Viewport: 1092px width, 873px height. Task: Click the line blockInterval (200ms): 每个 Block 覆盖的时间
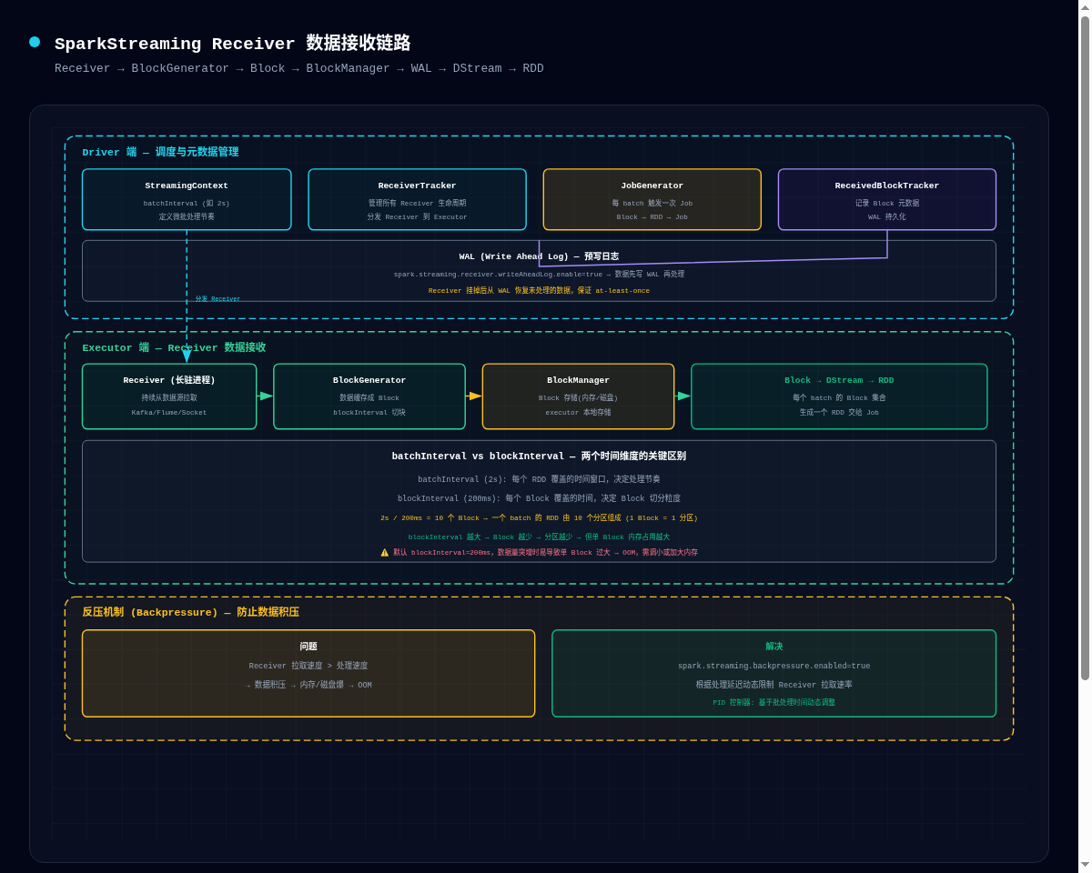pos(539,498)
